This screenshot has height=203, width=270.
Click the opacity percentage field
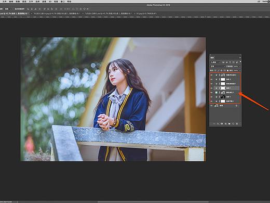click(236, 67)
